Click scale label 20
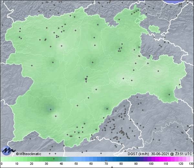The width and height of the screenshot is (194, 168). tap(32, 164)
